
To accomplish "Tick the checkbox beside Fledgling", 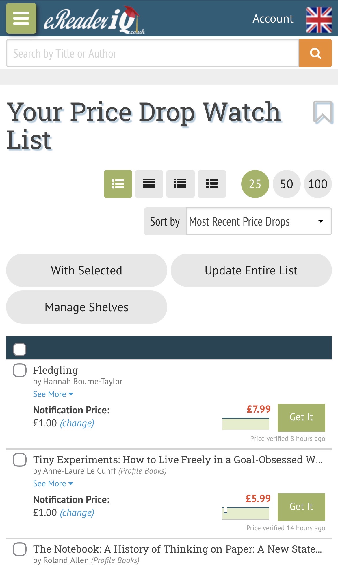I will [x=20, y=370].
